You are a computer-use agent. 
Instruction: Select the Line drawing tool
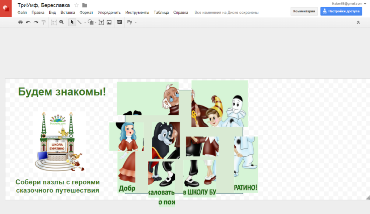pos(80,22)
